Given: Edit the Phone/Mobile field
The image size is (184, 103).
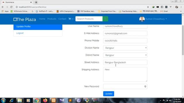Looking at the screenshot, I should (x=125, y=41).
